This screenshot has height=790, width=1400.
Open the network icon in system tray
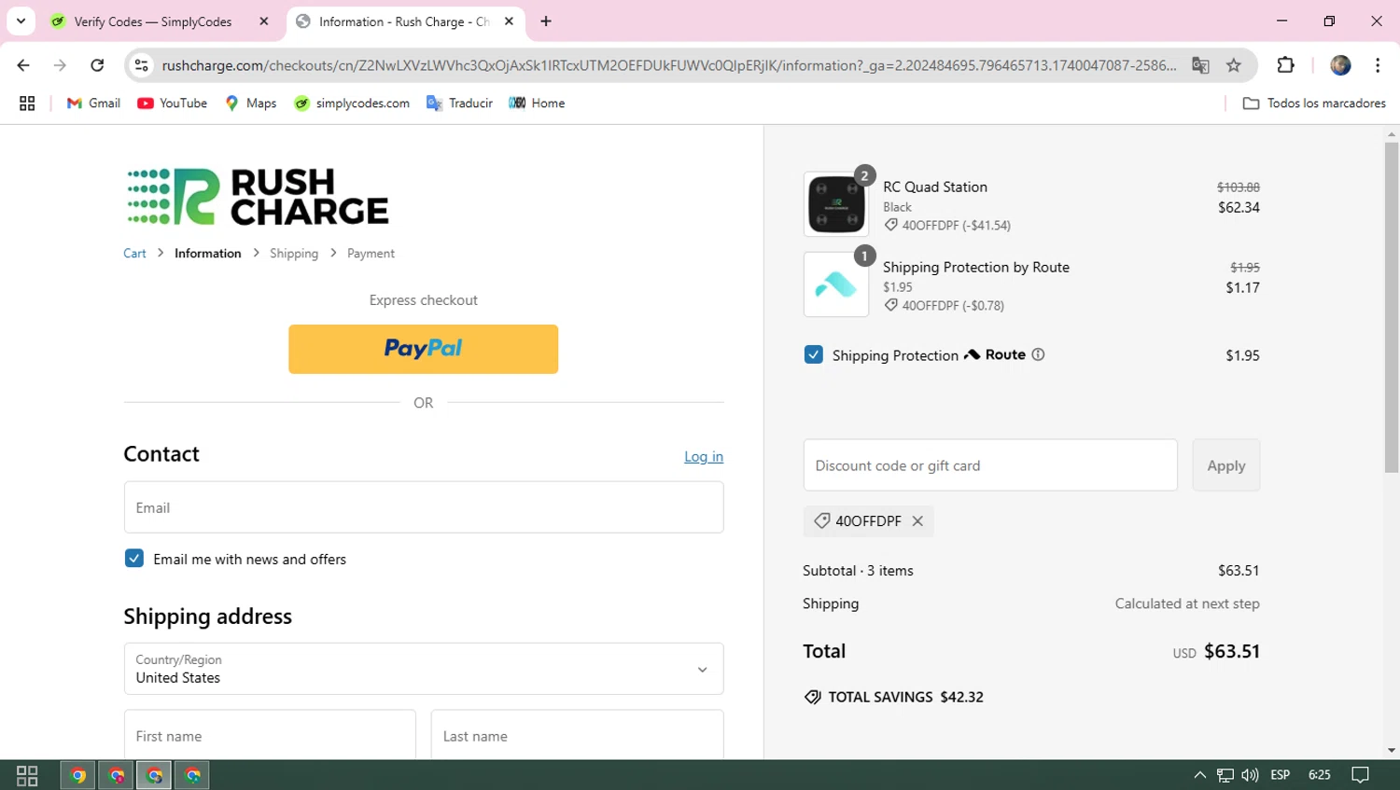[x=1225, y=775]
